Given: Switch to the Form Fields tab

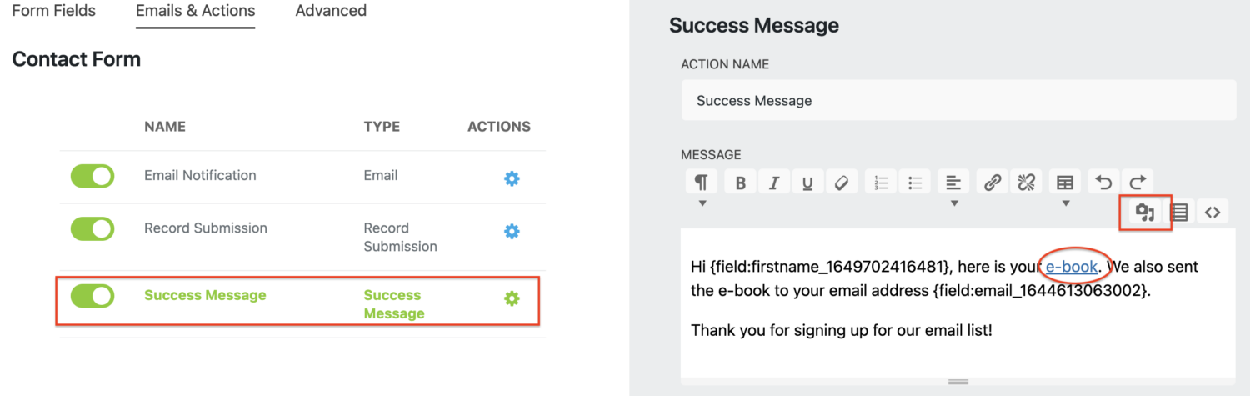Looking at the screenshot, I should click(54, 11).
